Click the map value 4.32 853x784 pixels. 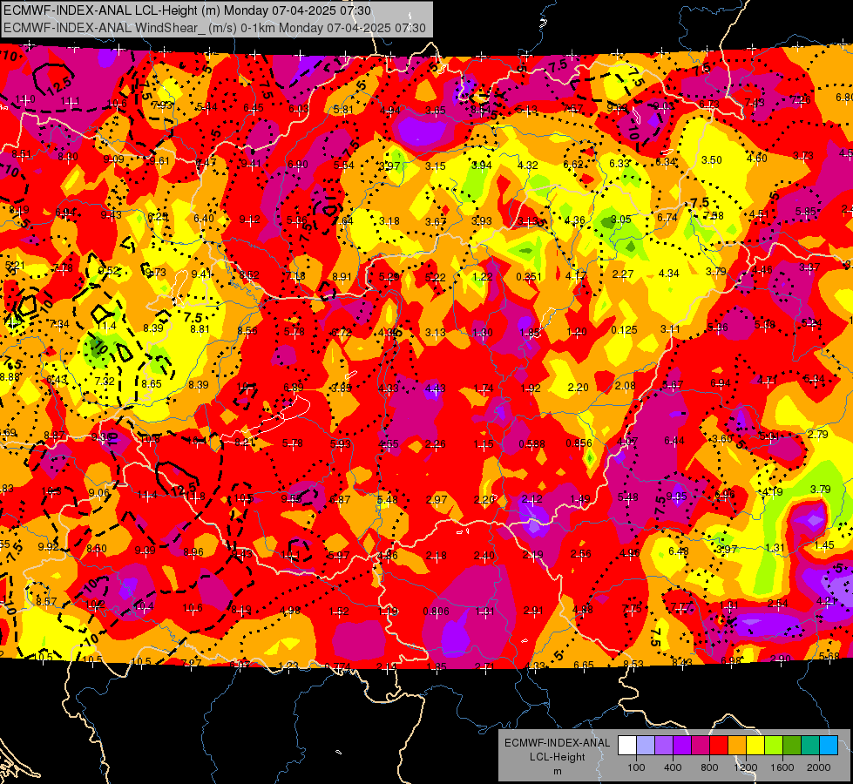tap(527, 166)
